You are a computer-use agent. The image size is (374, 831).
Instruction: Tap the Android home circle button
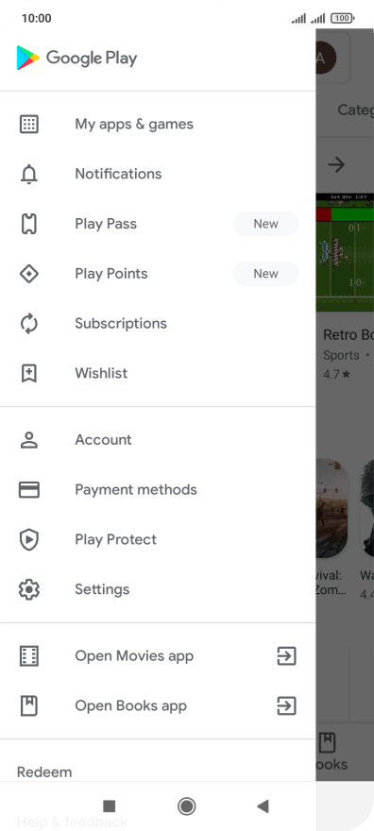[x=186, y=806]
